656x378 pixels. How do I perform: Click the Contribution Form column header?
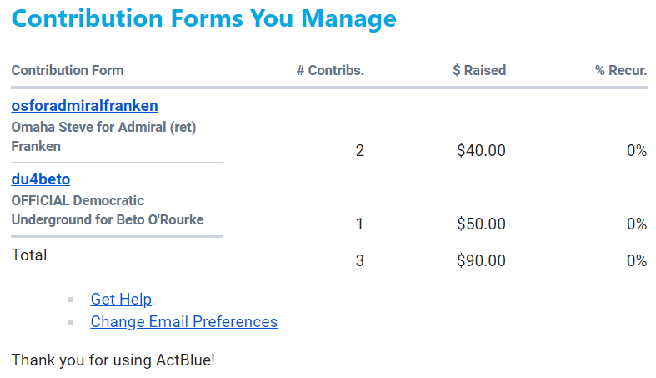pos(67,71)
